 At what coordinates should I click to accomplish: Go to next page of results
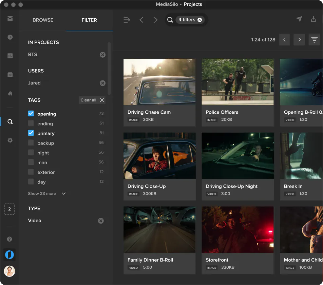(x=299, y=40)
